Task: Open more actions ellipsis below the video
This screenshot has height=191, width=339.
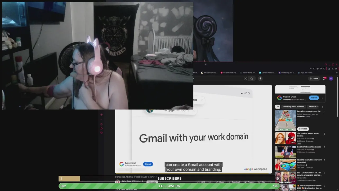Action: pos(270,182)
